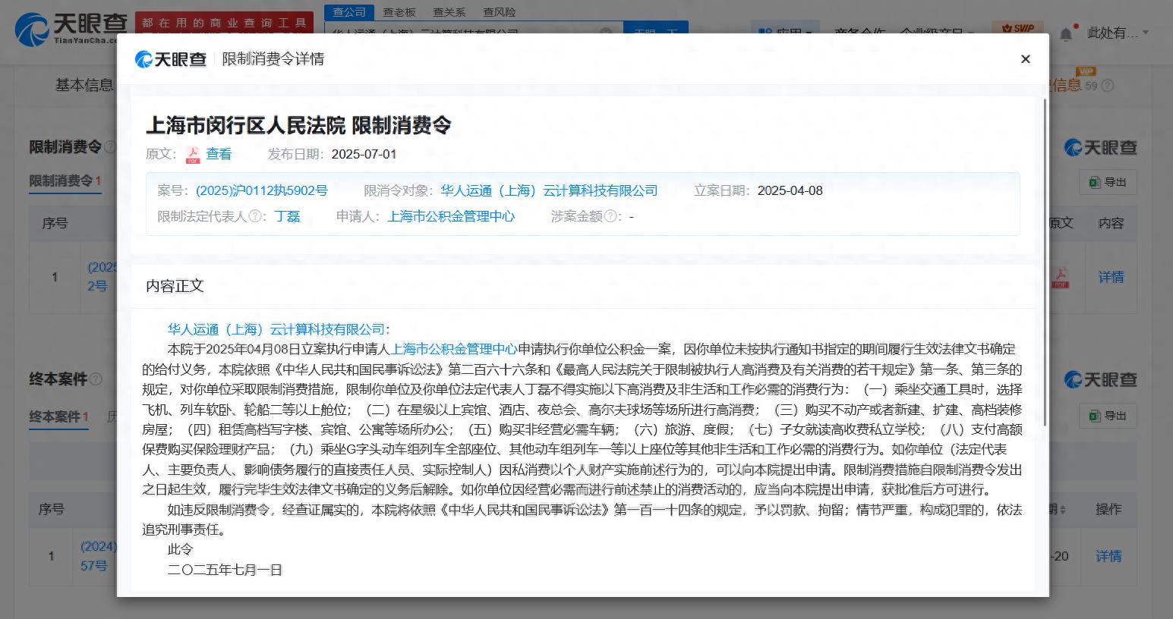This screenshot has width=1173, height=619.
Task: Select the 限制消费令 1 sub-tab
Action: pyautogui.click(x=65, y=181)
